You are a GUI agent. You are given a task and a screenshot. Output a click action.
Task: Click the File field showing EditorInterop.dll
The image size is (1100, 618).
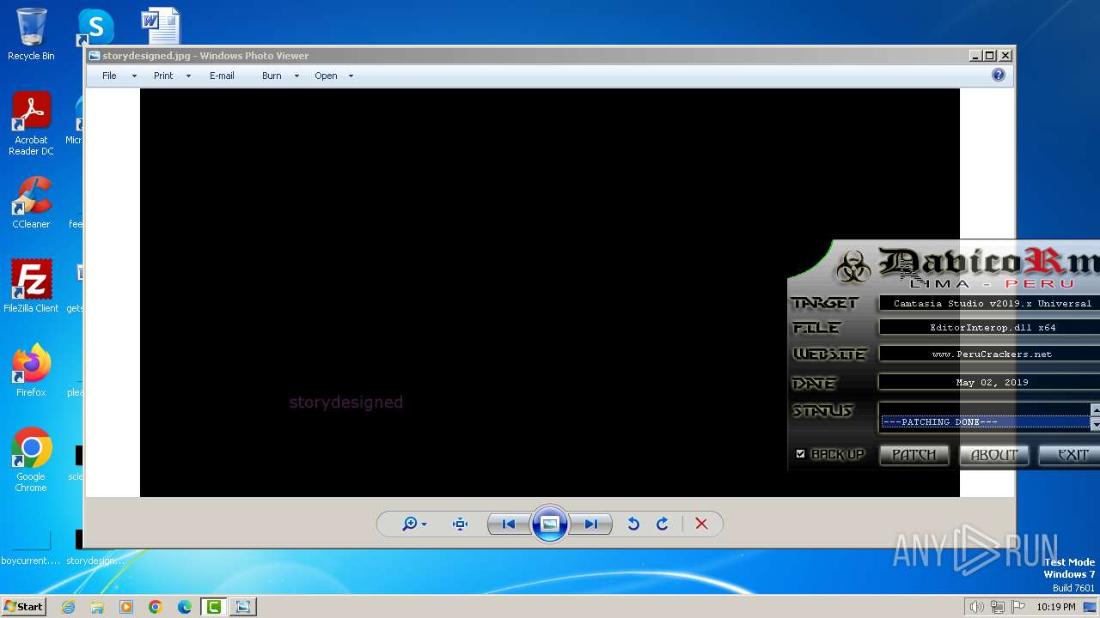click(990, 327)
